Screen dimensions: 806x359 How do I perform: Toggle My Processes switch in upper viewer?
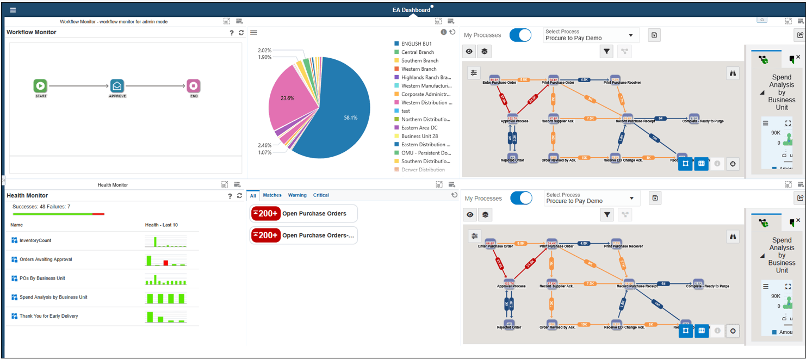(520, 35)
